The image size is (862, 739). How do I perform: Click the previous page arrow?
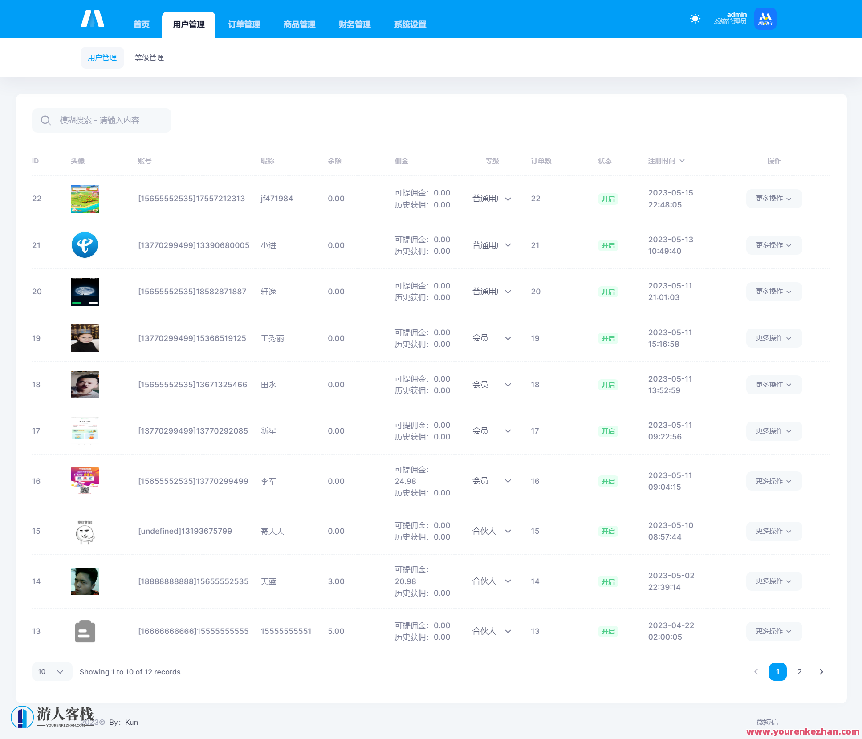756,672
